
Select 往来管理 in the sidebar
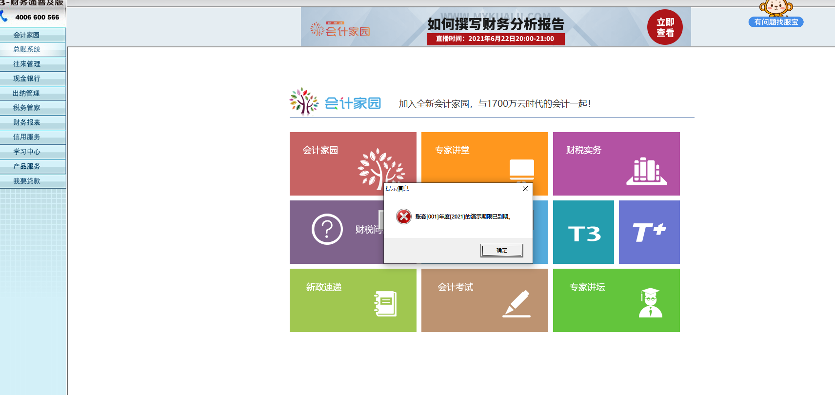point(33,64)
